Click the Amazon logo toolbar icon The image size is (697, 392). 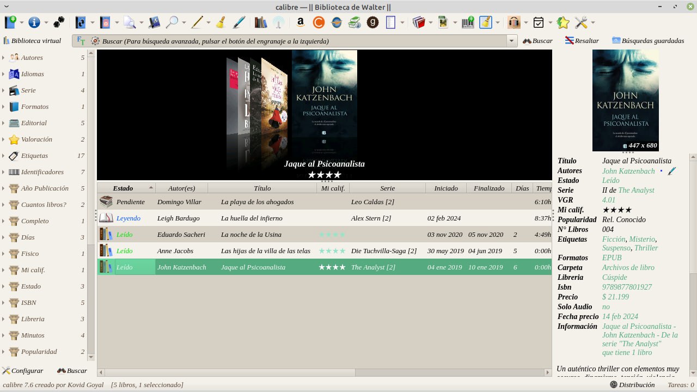[x=300, y=22]
